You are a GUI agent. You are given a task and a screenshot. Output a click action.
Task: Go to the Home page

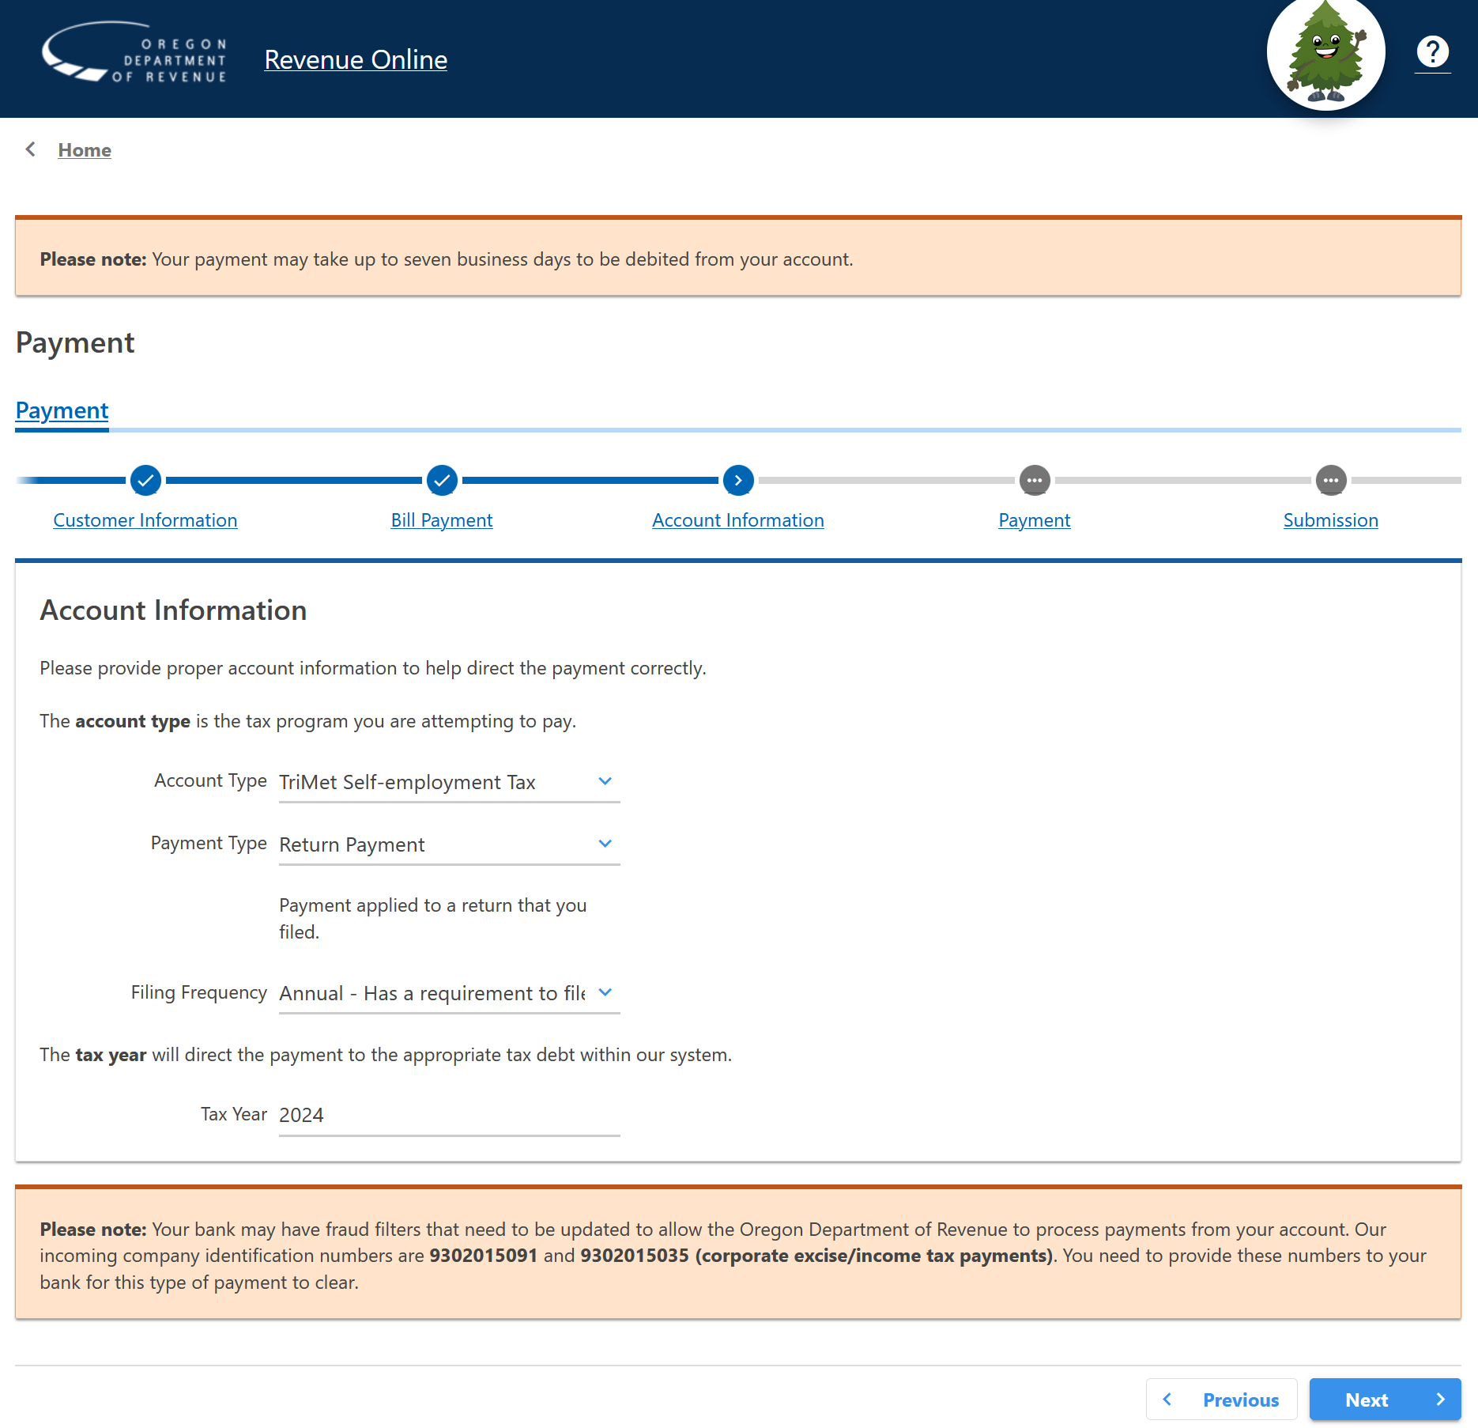[x=85, y=149]
